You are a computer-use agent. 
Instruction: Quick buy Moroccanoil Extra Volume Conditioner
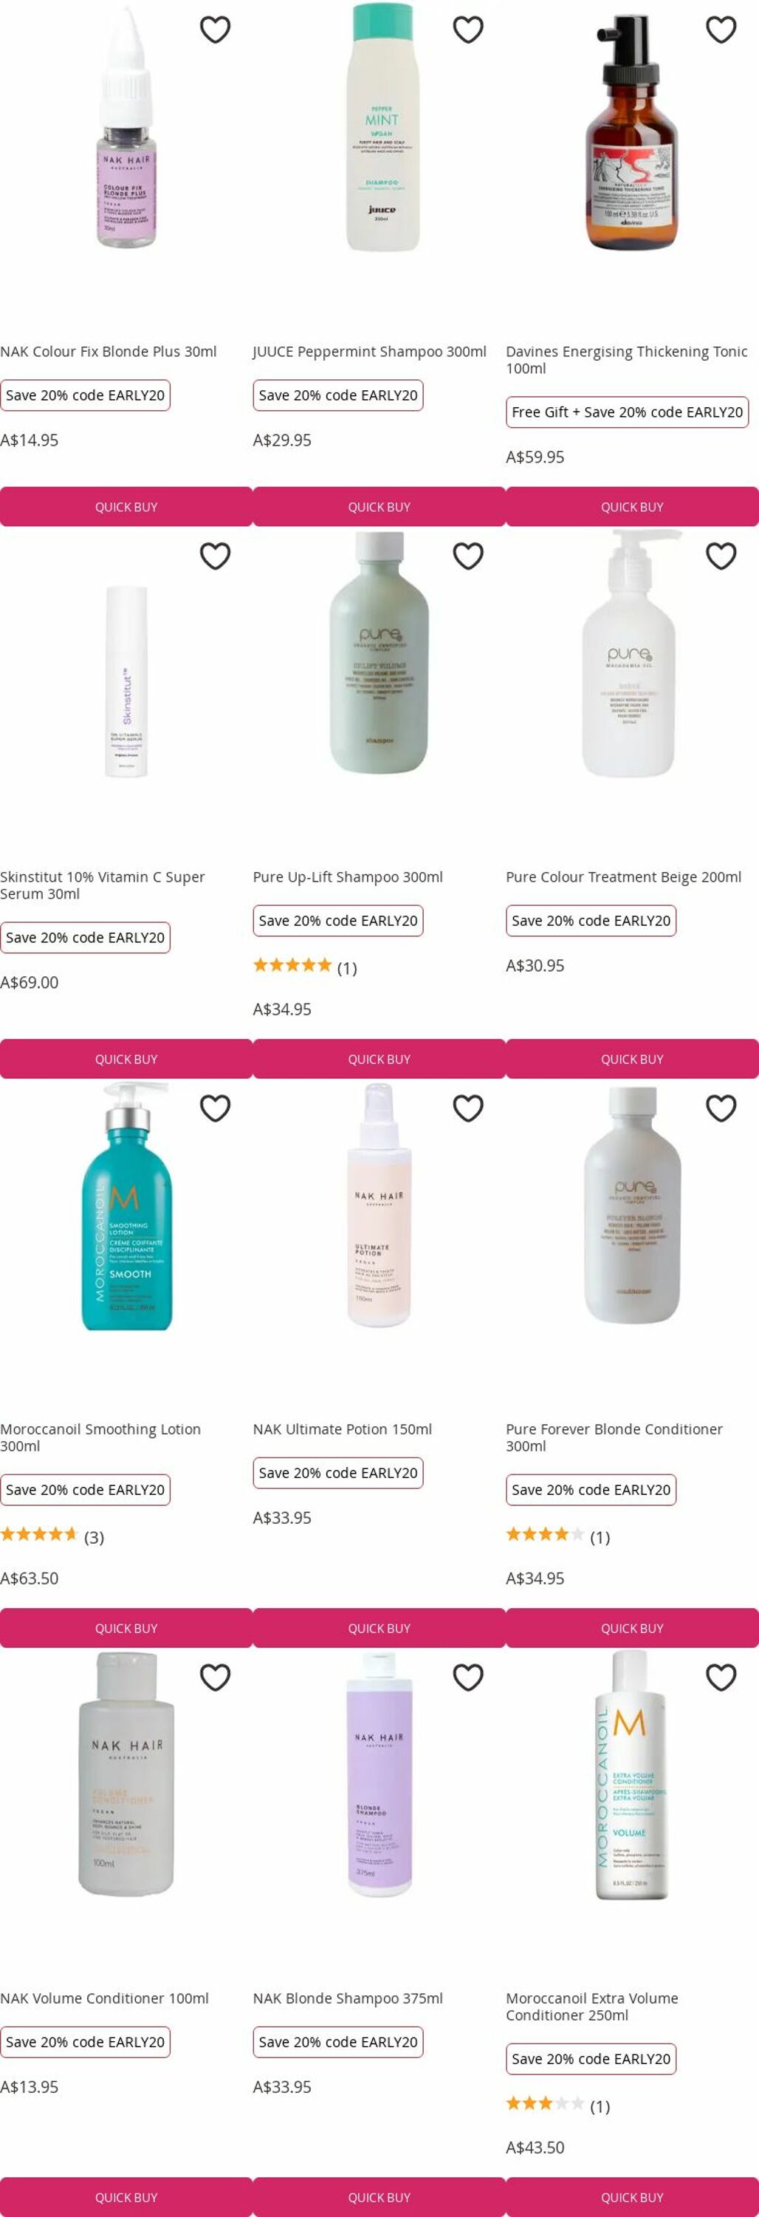click(632, 2196)
